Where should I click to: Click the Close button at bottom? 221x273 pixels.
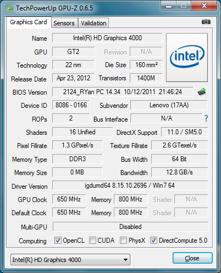pyautogui.click(x=192, y=258)
